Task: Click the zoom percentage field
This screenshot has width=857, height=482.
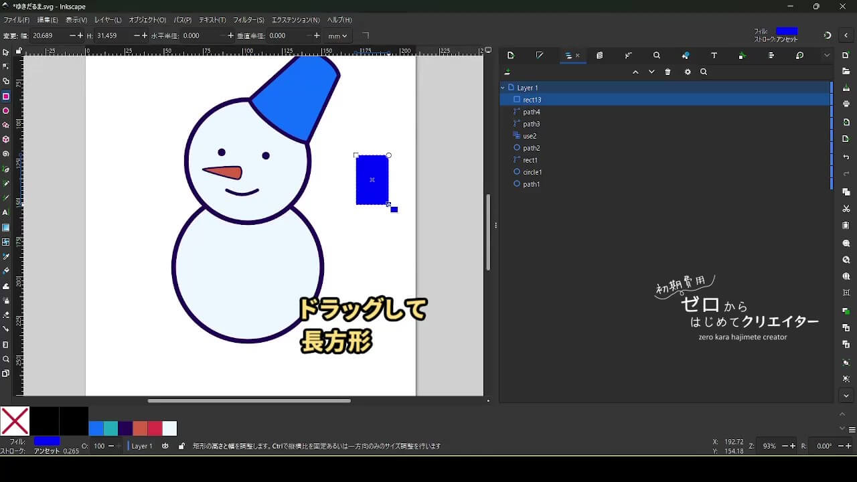Action: pos(769,446)
